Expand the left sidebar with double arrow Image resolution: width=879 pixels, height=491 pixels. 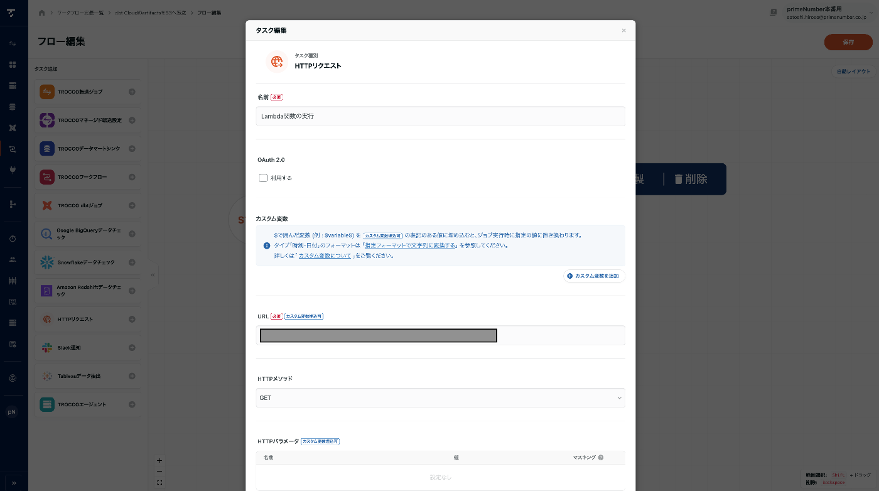point(14,482)
